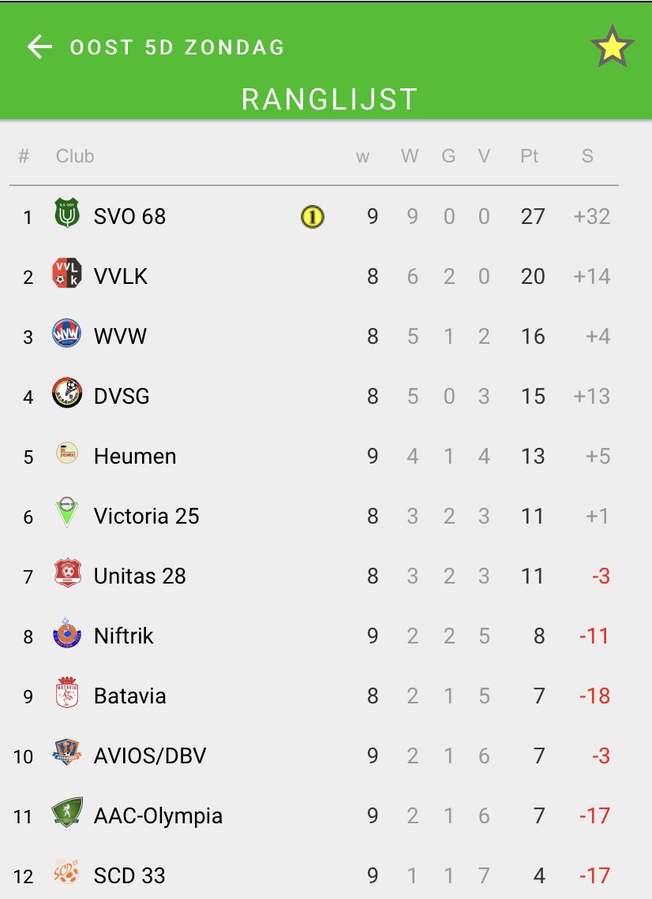
Task: Tap the Victoria 25 logo
Action: click(67, 514)
